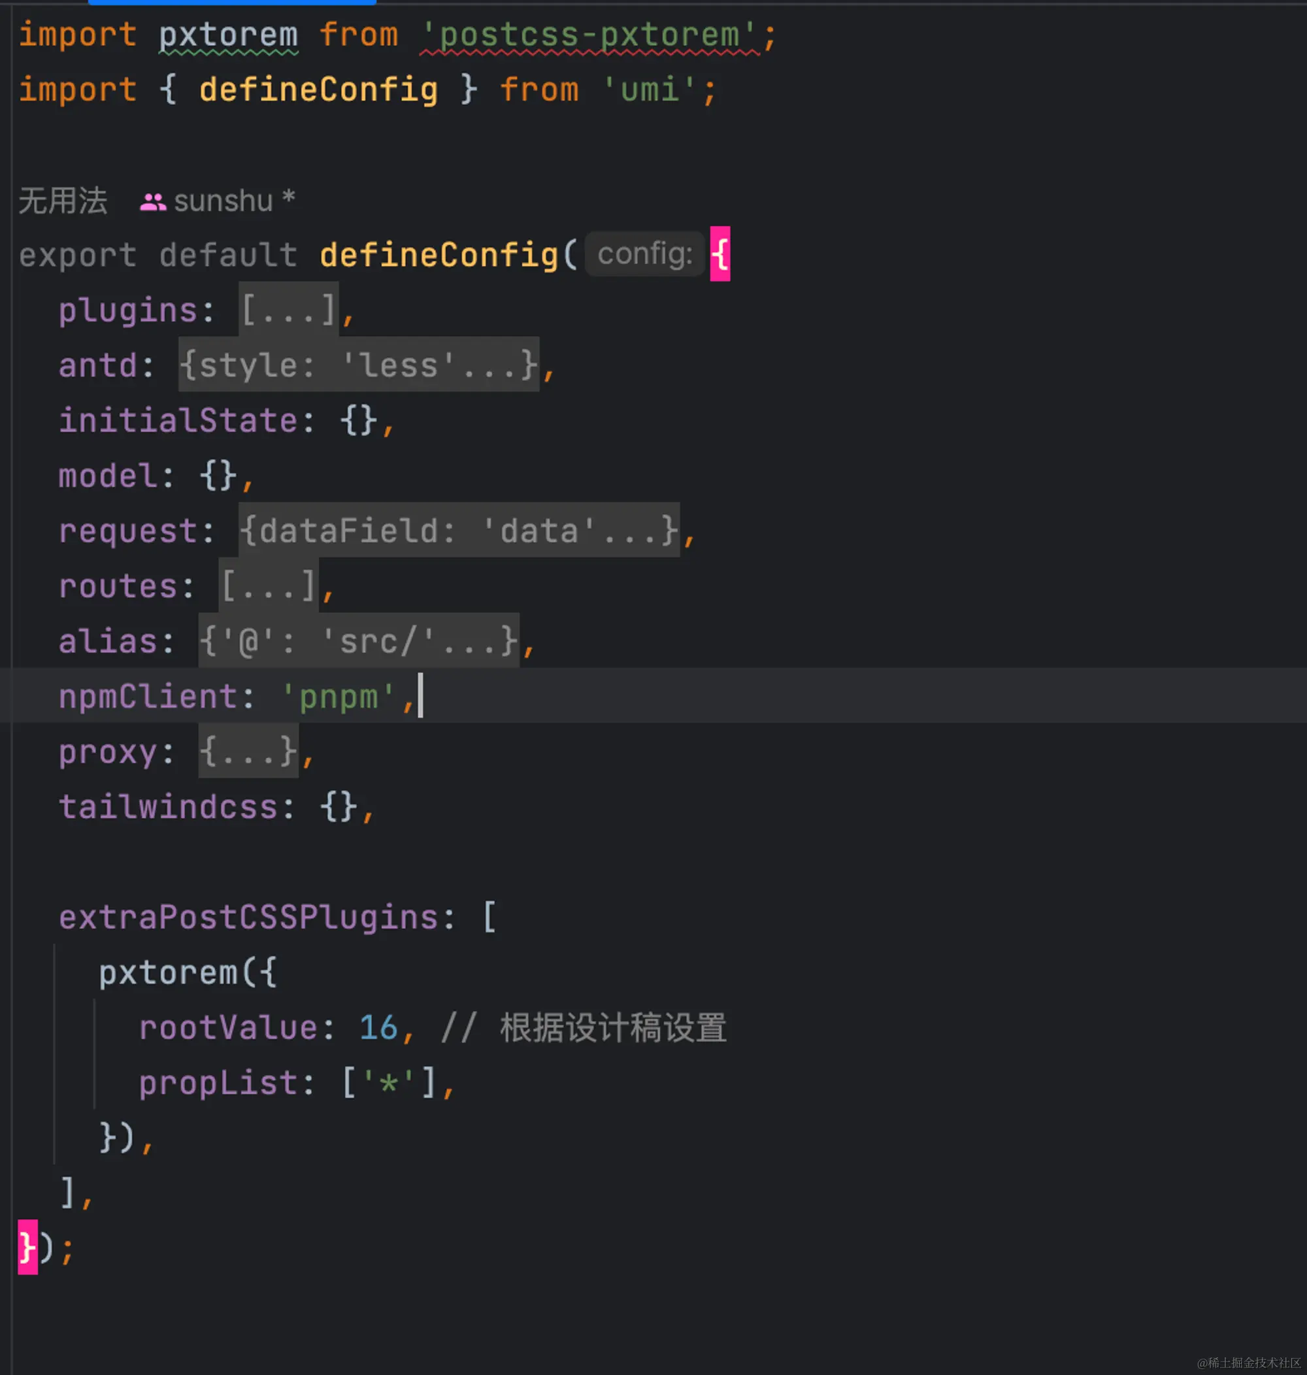Click the npmClient property key
The width and height of the screenshot is (1307, 1375).
click(x=148, y=697)
